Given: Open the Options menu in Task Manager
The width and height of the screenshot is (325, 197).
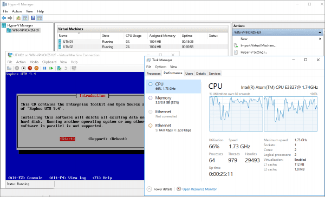Looking at the screenshot, I should [x=161, y=67].
